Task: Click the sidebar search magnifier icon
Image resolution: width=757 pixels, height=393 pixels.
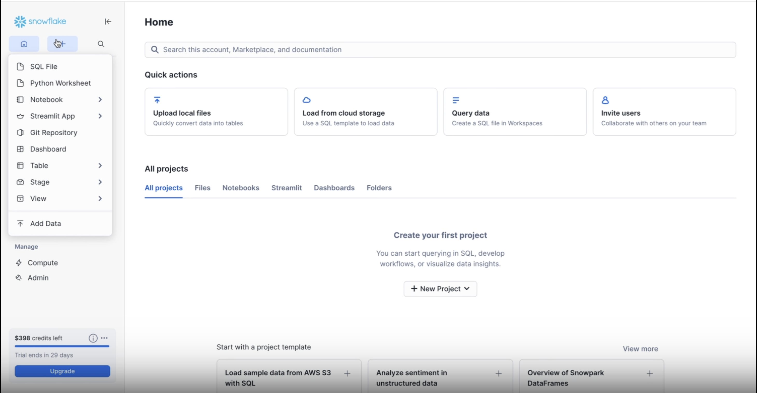Action: pos(101,44)
